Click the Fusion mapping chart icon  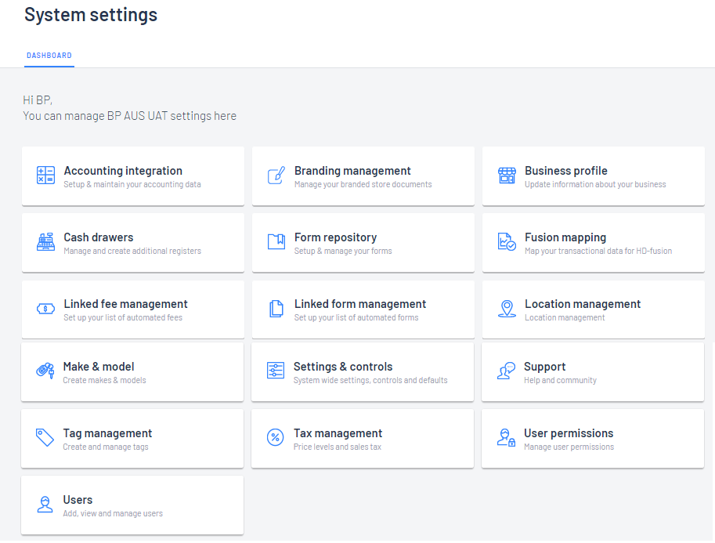tap(507, 242)
